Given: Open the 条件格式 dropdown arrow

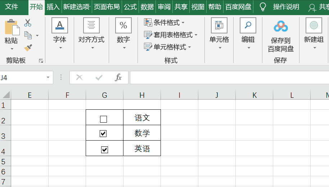Looking at the screenshot, I should tap(183, 22).
